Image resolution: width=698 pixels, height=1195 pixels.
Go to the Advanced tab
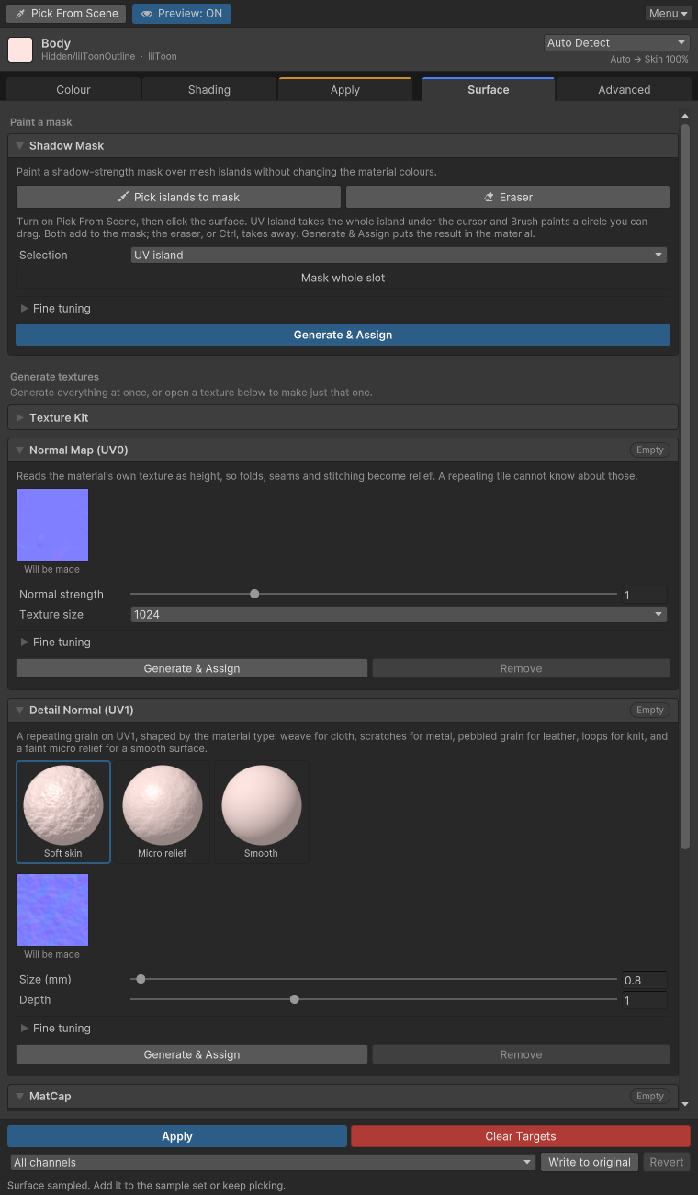point(625,89)
